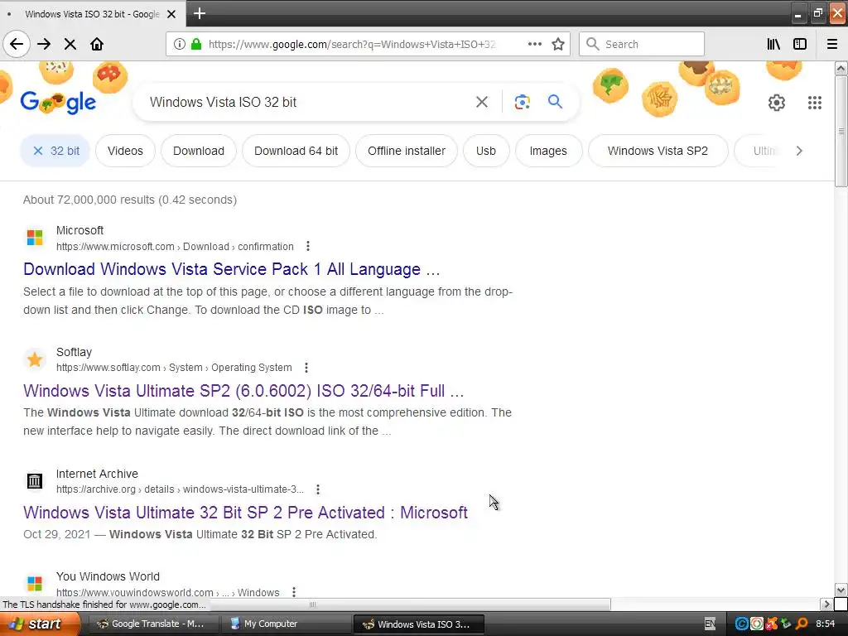Click the Softlay star favicon
The height and width of the screenshot is (636, 848).
coord(35,359)
